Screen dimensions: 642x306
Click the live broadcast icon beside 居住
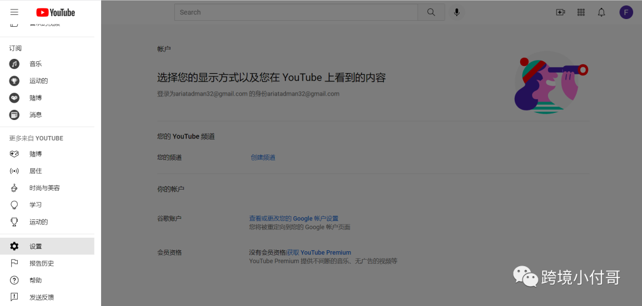pos(14,171)
